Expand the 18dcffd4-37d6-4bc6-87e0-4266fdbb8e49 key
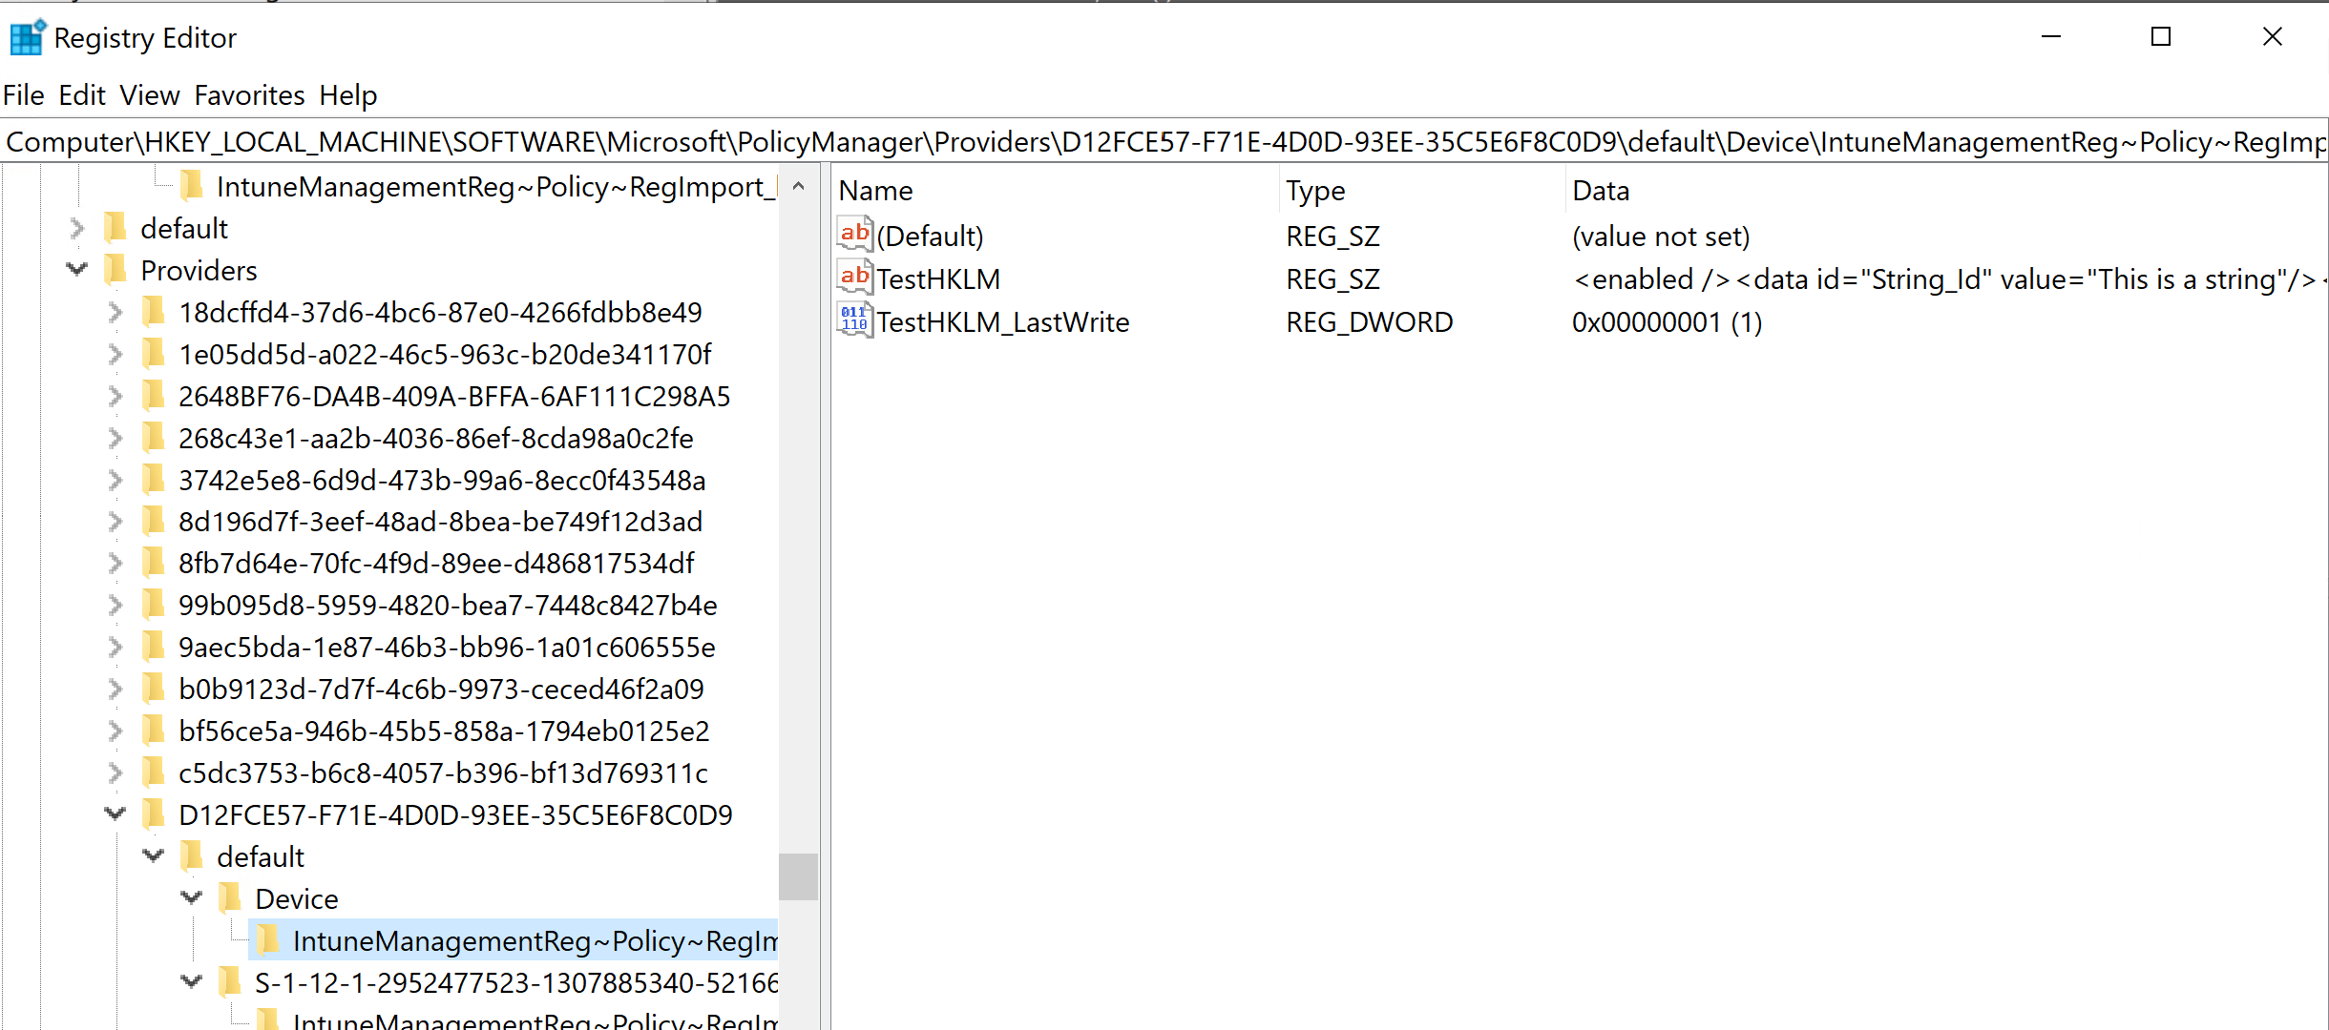This screenshot has width=2329, height=1030. tap(115, 313)
